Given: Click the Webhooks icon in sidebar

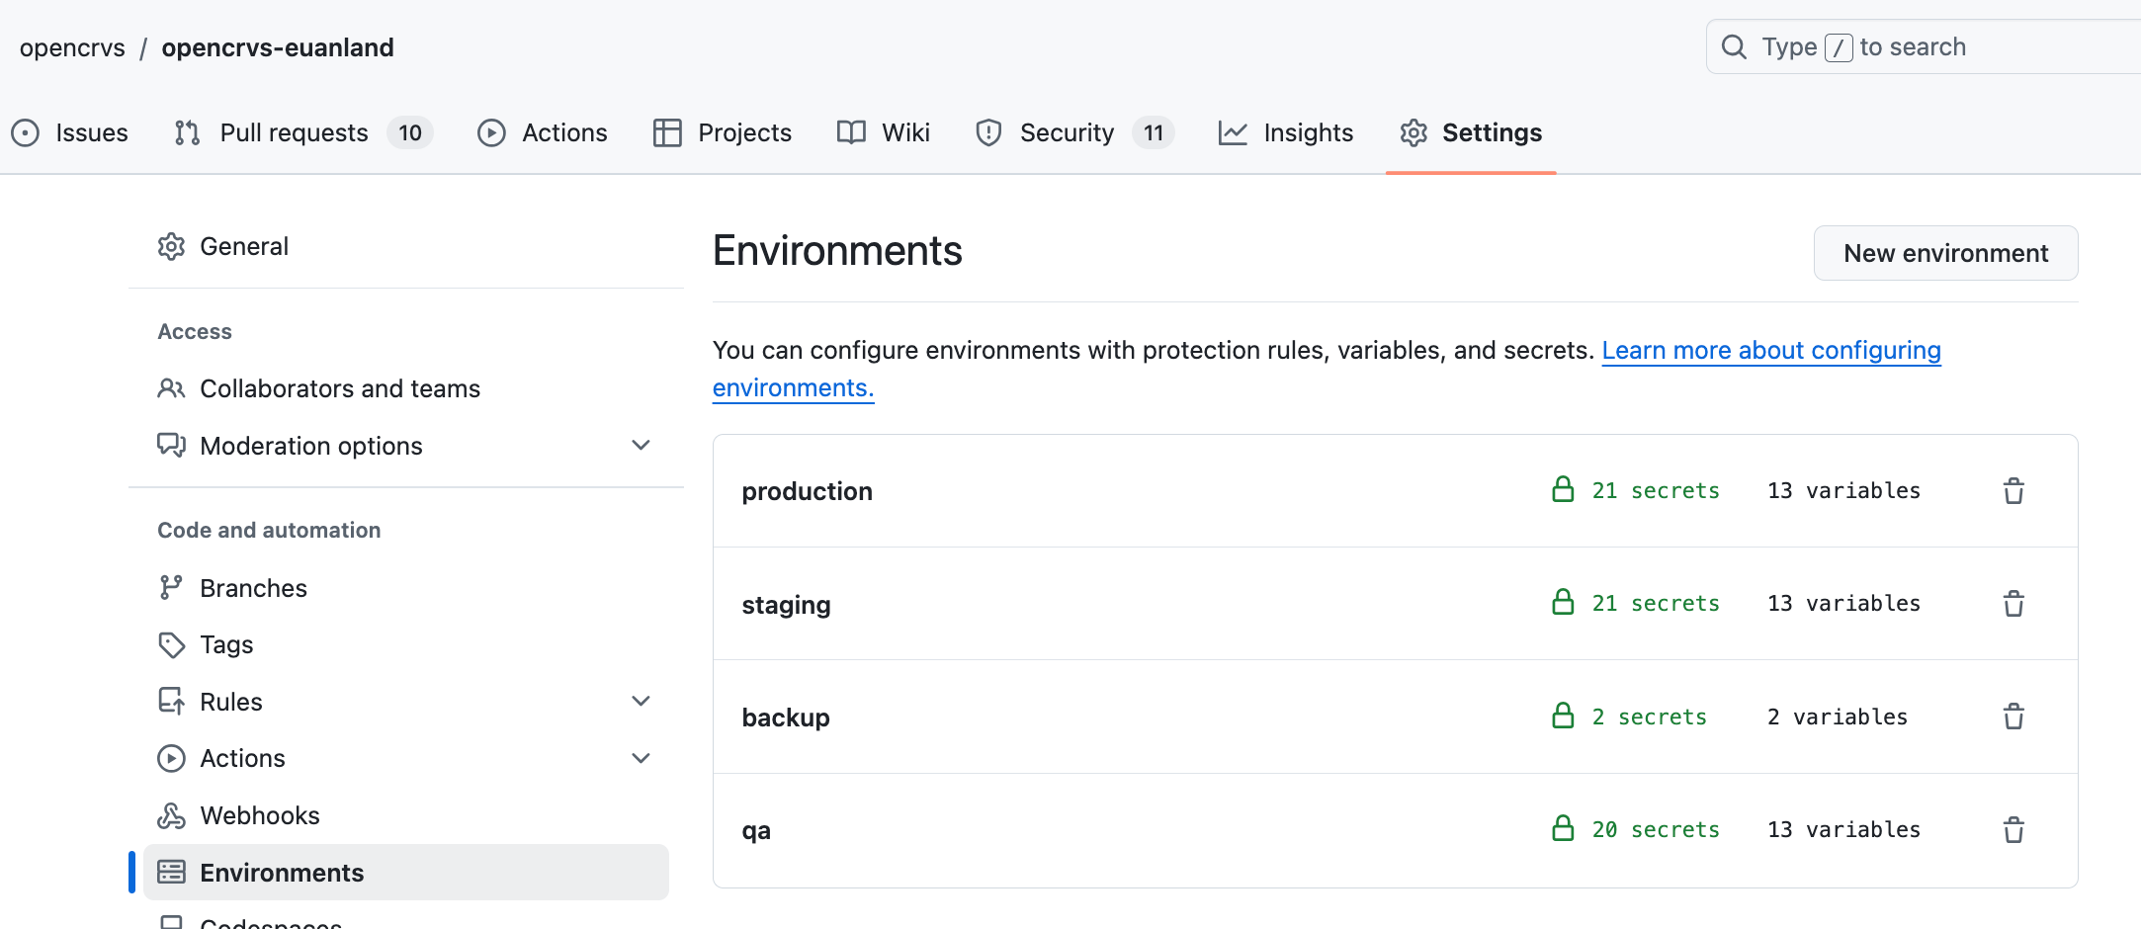Looking at the screenshot, I should click(171, 815).
